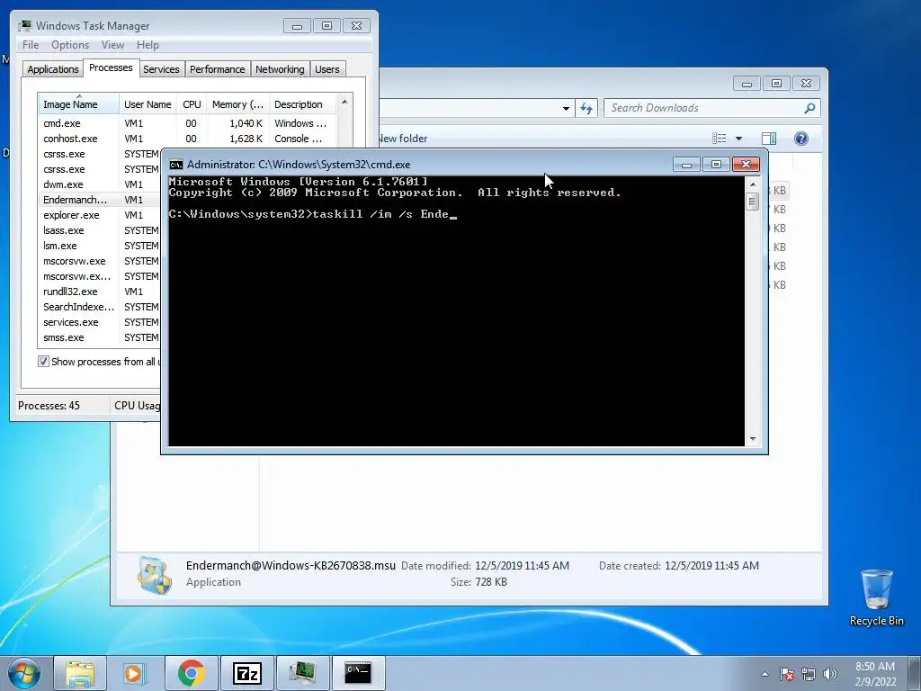Change view with Explorer views icon
Screen dimensions: 921x691
(719, 138)
